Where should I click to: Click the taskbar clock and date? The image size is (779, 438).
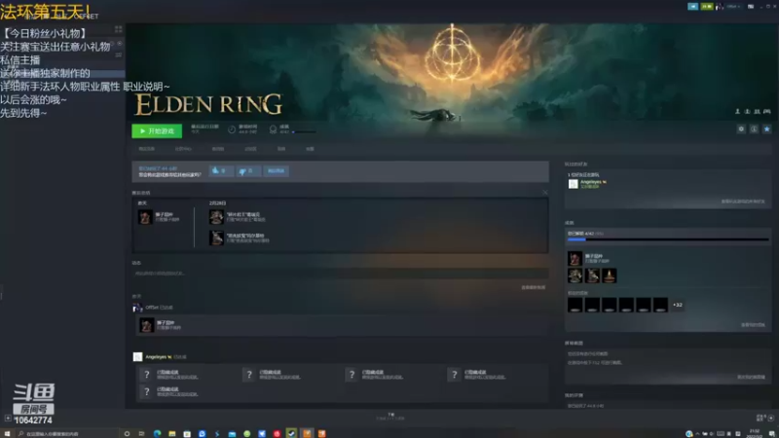[754, 433]
